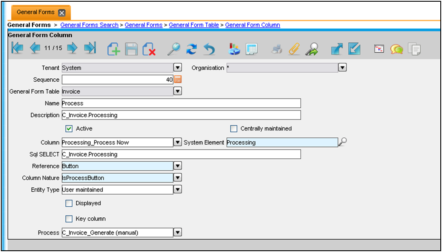Uncheck the Active checkbox
Screen dimensions: 442x252
click(x=68, y=128)
